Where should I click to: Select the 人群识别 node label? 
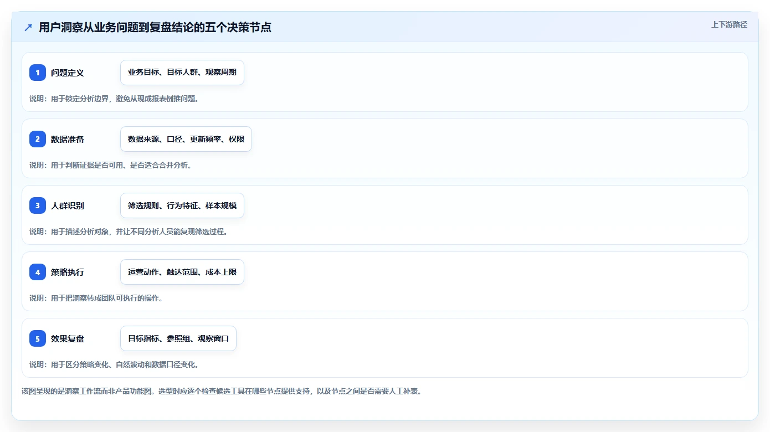coord(68,205)
